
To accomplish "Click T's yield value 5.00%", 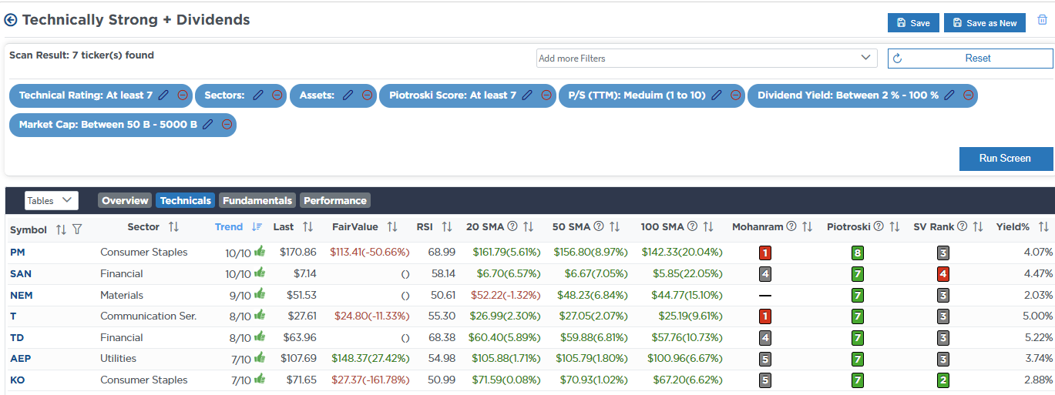I will point(1037,316).
